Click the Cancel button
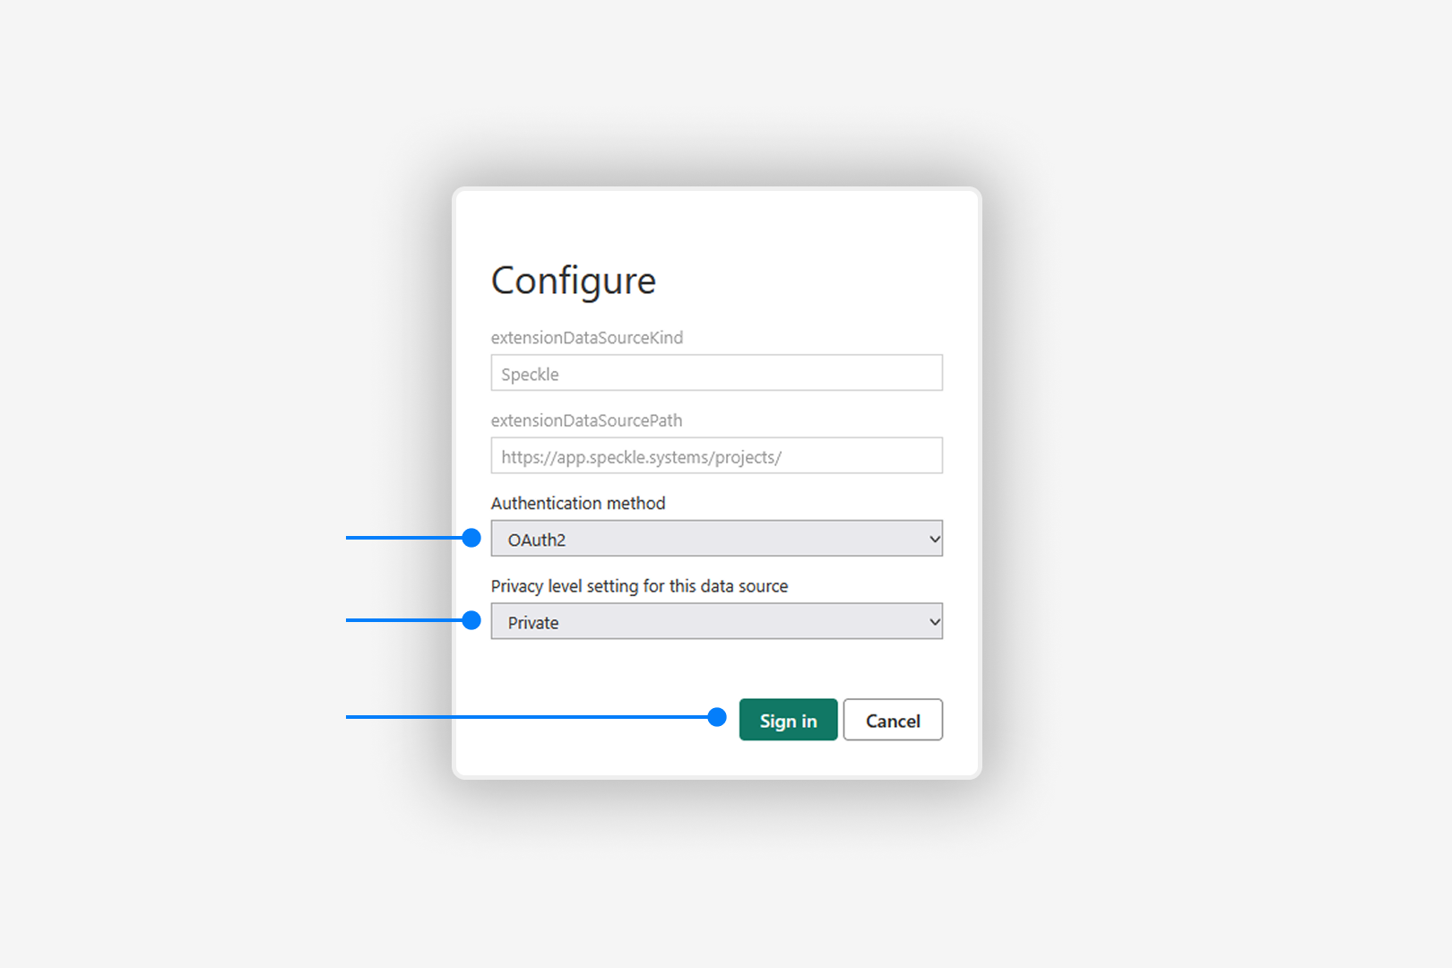 pyautogui.click(x=893, y=720)
